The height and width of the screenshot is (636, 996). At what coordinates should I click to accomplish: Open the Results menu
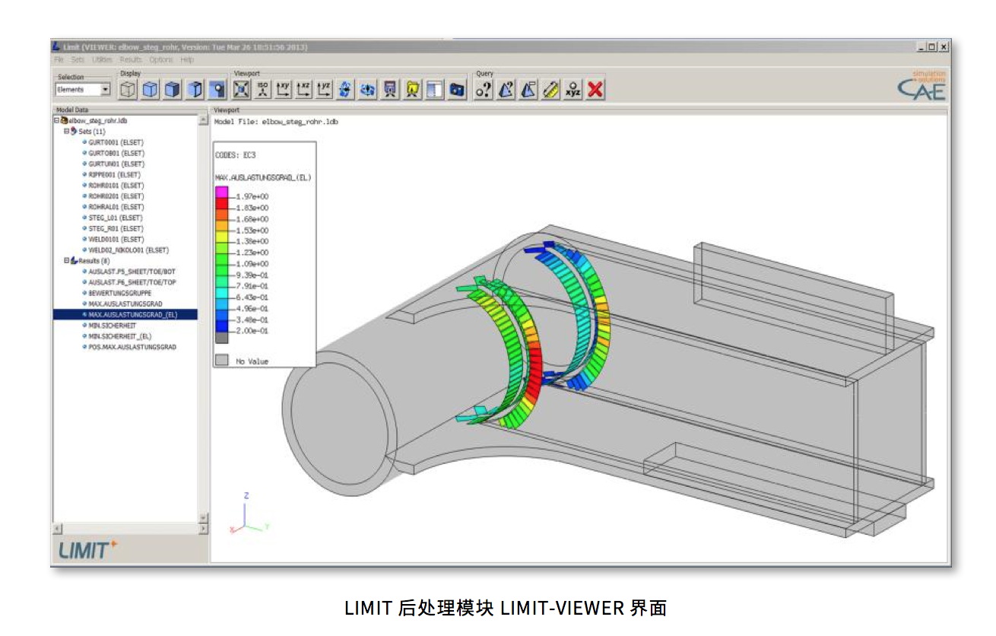[130, 59]
